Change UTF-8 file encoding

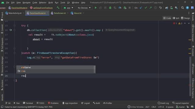161,107
